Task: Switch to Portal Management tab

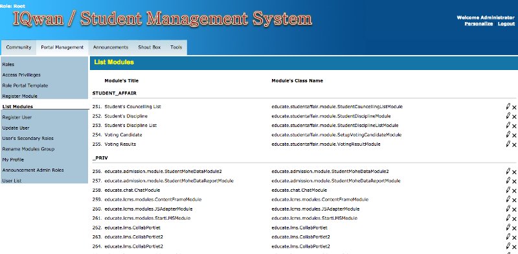Action: point(62,47)
